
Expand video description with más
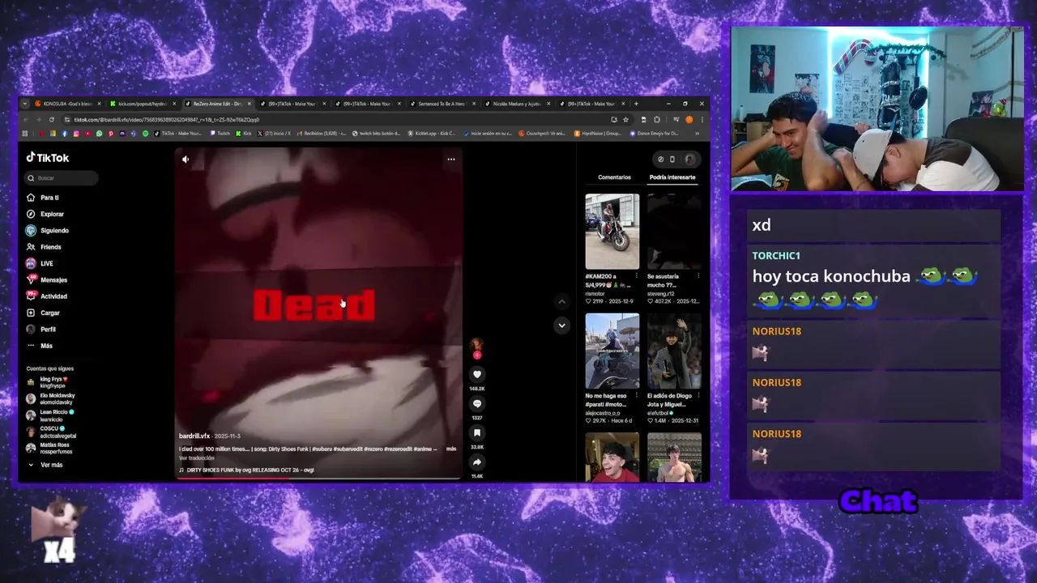tap(451, 449)
